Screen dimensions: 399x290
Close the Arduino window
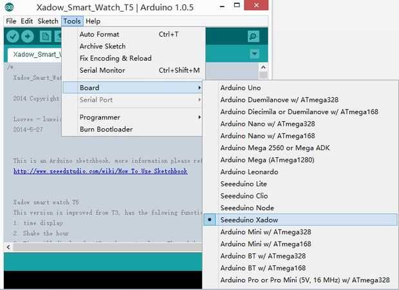[x=256, y=5]
